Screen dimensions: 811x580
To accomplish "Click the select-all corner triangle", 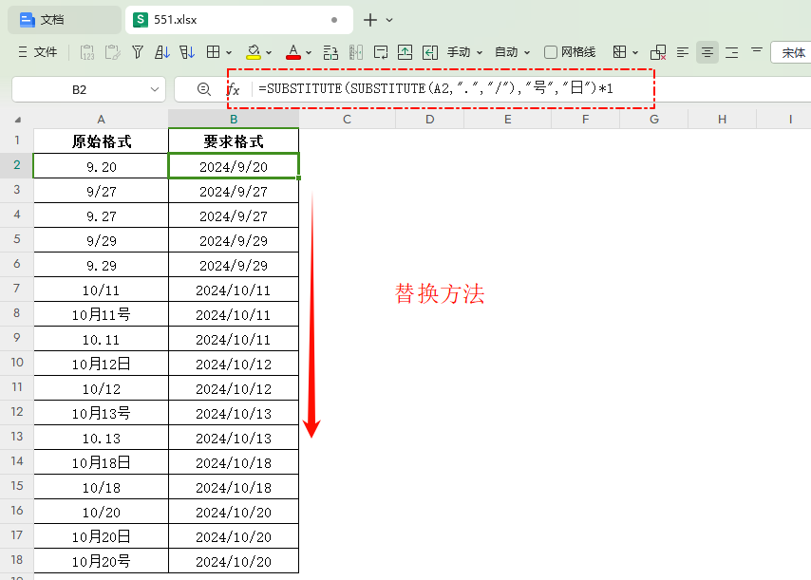I will 18,120.
